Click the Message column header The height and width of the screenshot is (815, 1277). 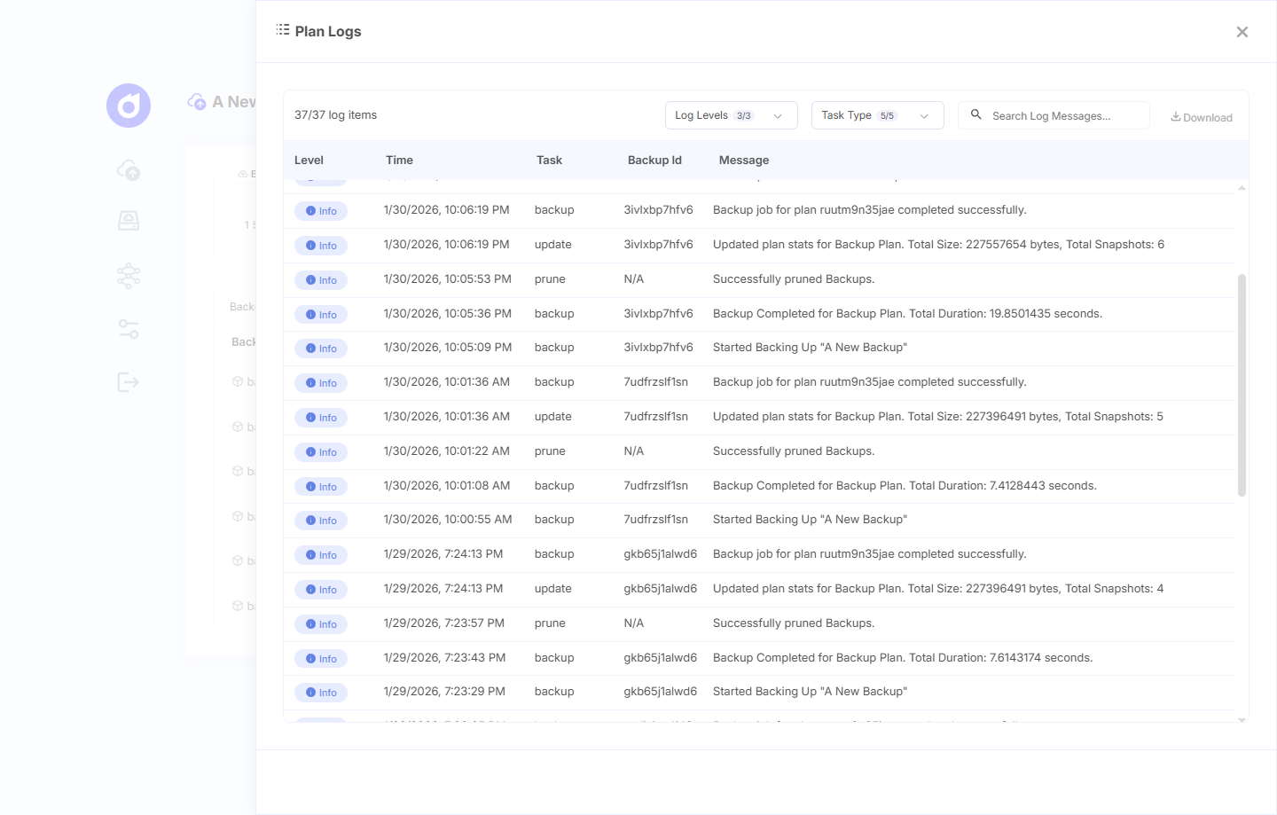[x=744, y=161]
